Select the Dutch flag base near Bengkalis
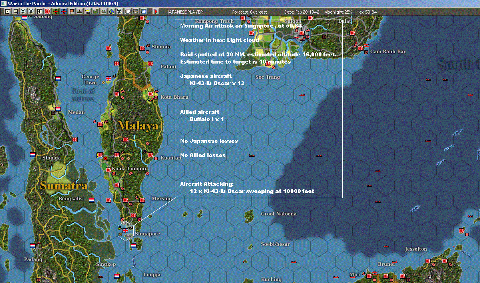480x283 pixels. pyautogui.click(x=92, y=200)
